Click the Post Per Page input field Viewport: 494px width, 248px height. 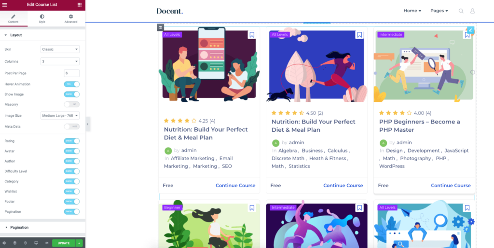(71, 73)
